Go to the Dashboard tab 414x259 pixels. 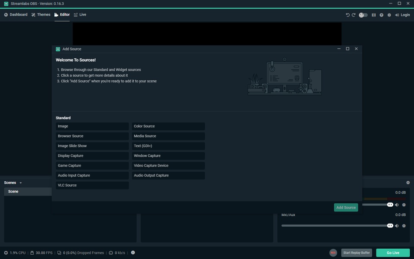(x=16, y=15)
